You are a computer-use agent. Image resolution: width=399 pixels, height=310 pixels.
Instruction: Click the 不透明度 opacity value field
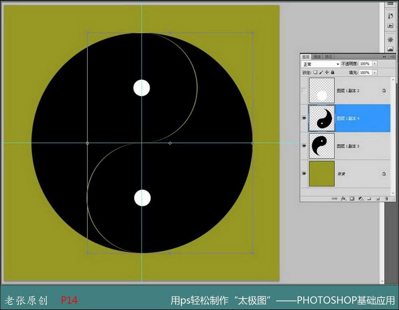[x=365, y=64]
